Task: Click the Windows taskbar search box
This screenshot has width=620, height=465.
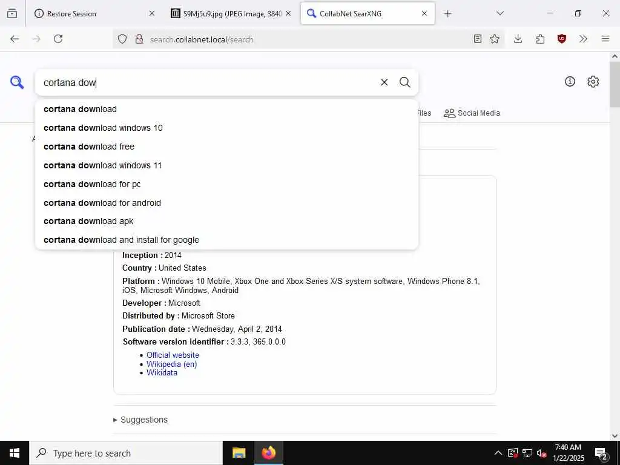Action: (126, 453)
